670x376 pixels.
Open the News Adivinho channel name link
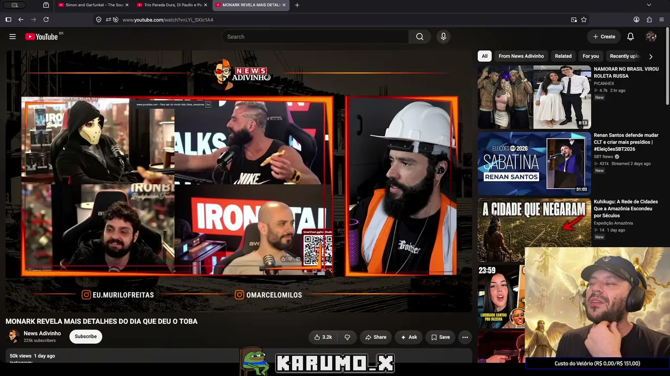click(42, 333)
